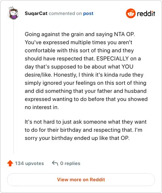The width and height of the screenshot is (162, 193).
Task: Open the blue 'post' link
Action: pos(88,13)
